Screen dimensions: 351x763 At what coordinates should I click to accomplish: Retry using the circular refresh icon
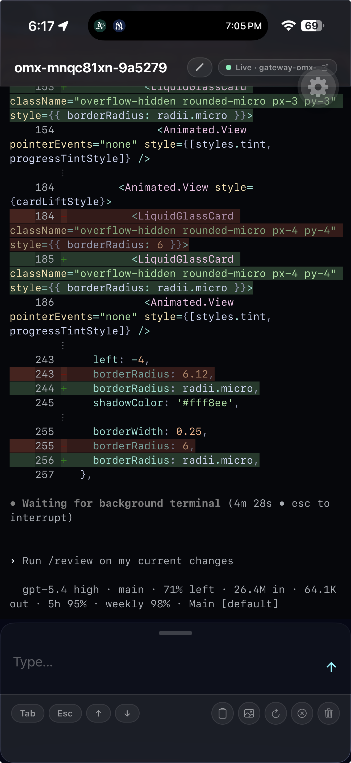click(x=275, y=713)
